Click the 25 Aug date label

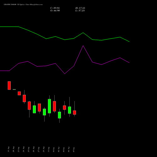pos(29,149)
